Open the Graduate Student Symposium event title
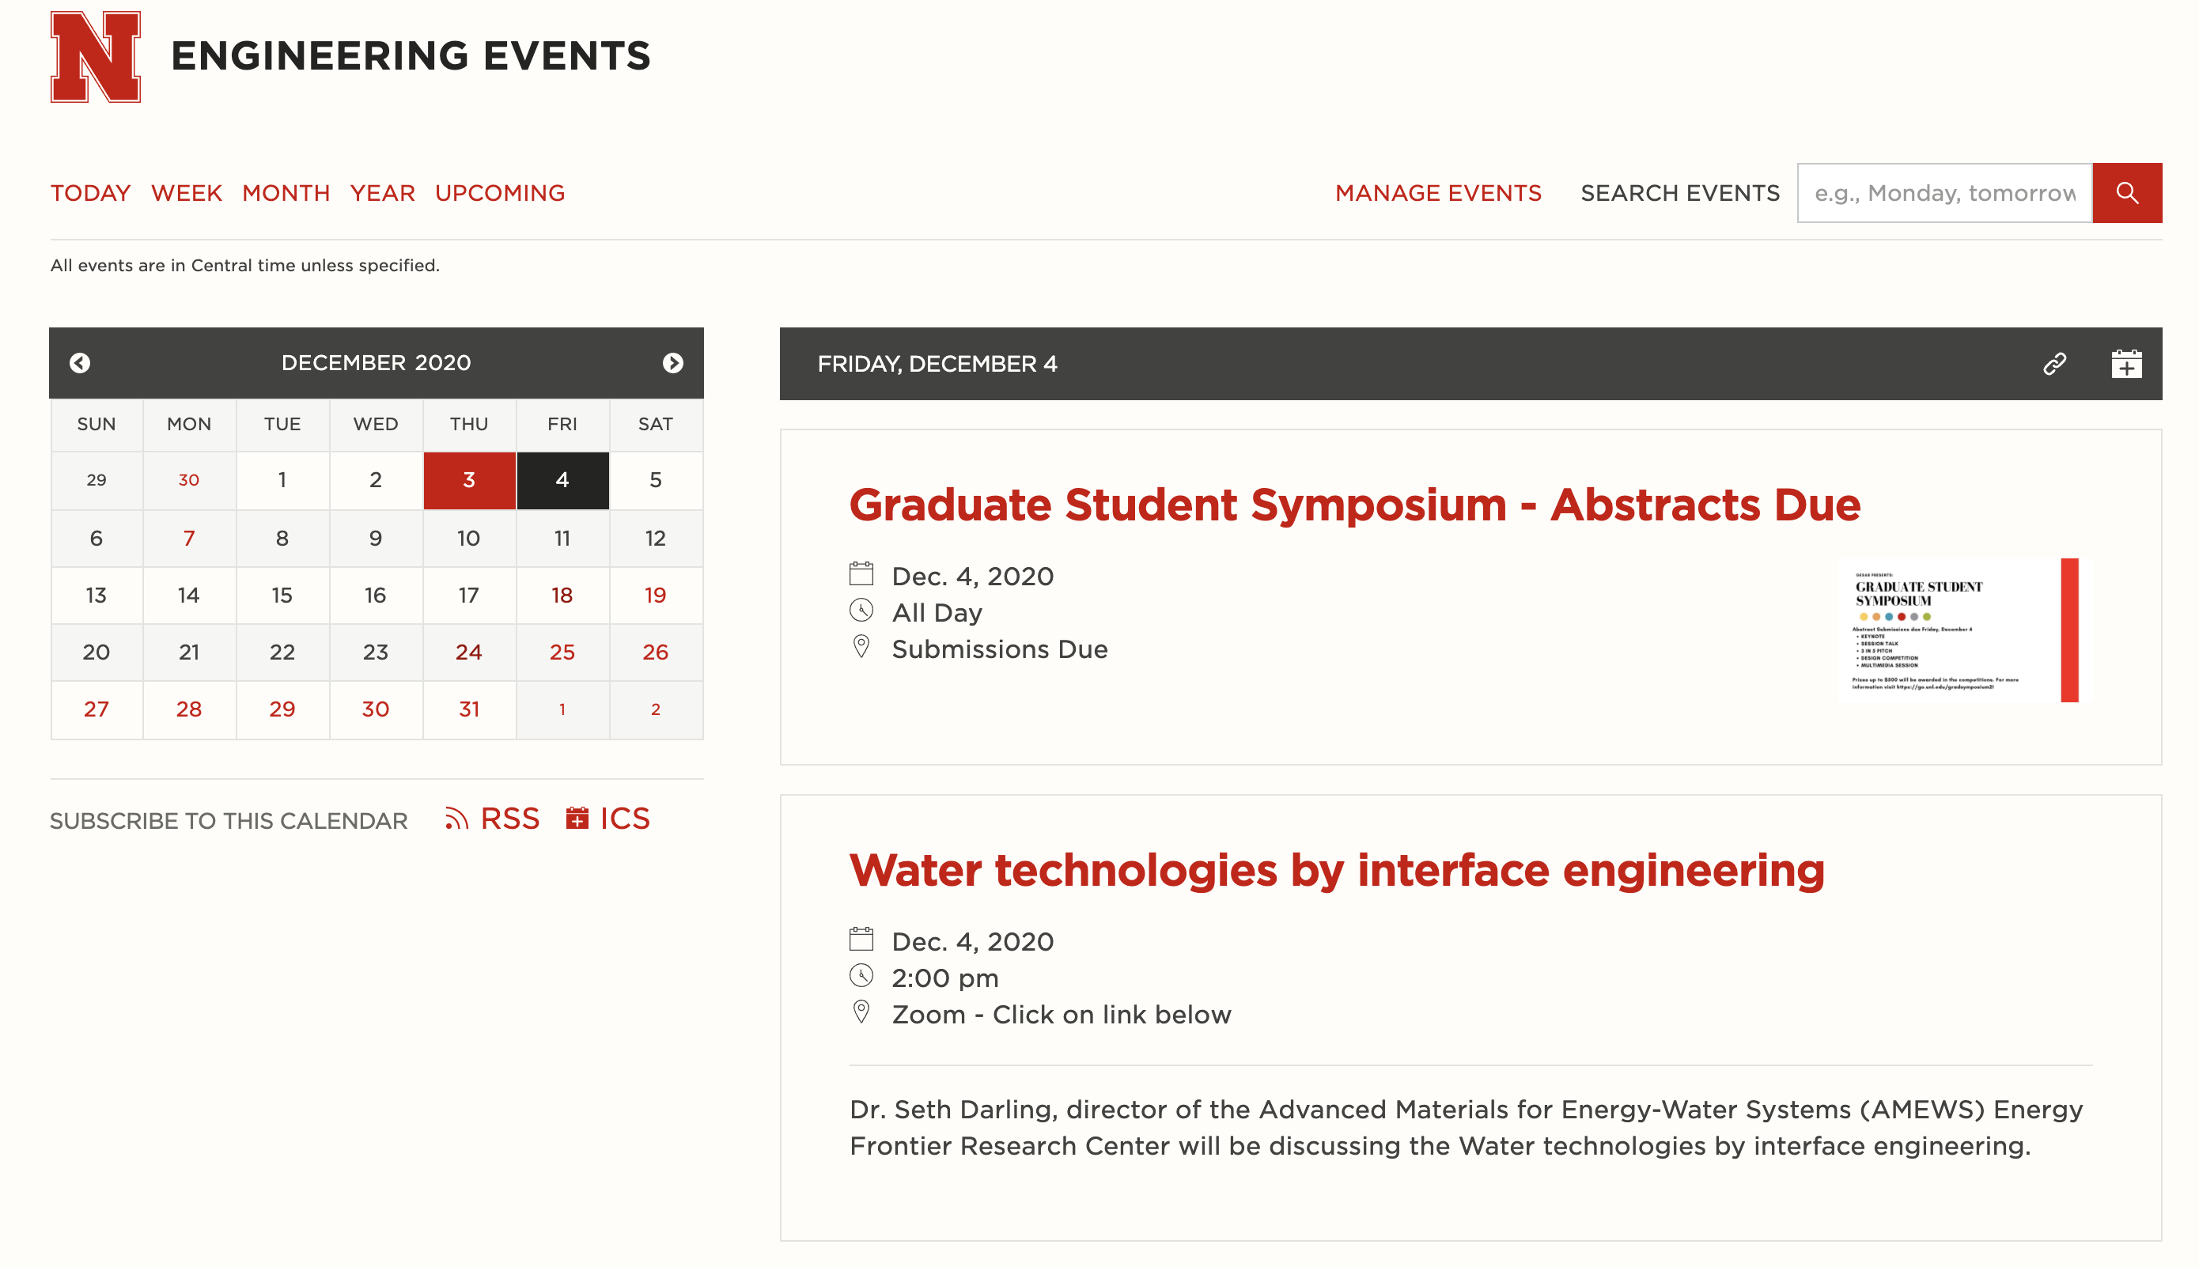Image resolution: width=2199 pixels, height=1267 pixels. pos(1354,505)
